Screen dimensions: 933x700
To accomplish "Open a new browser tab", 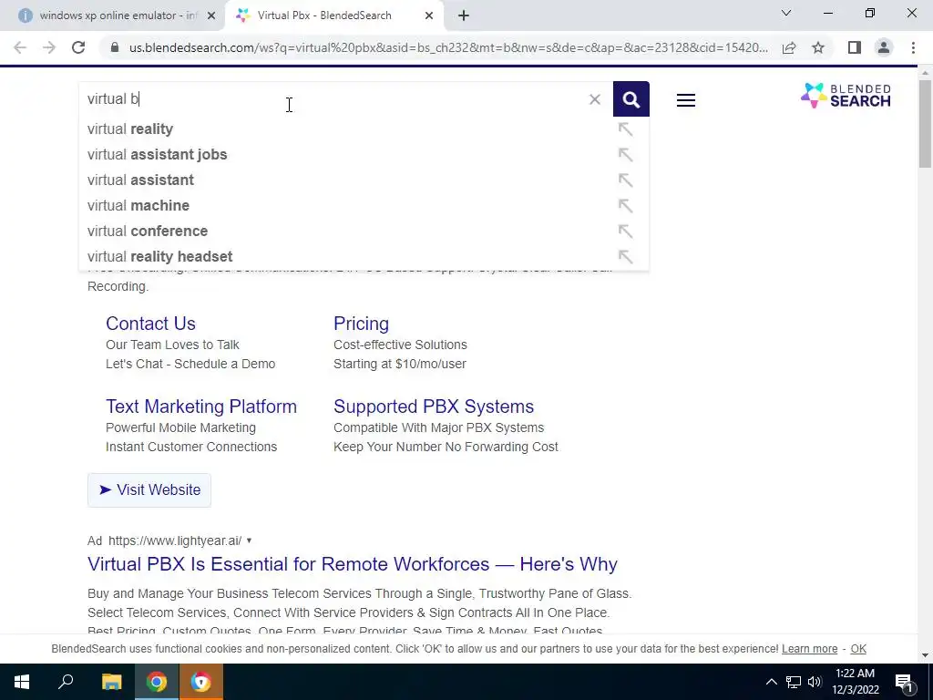I will click(464, 16).
